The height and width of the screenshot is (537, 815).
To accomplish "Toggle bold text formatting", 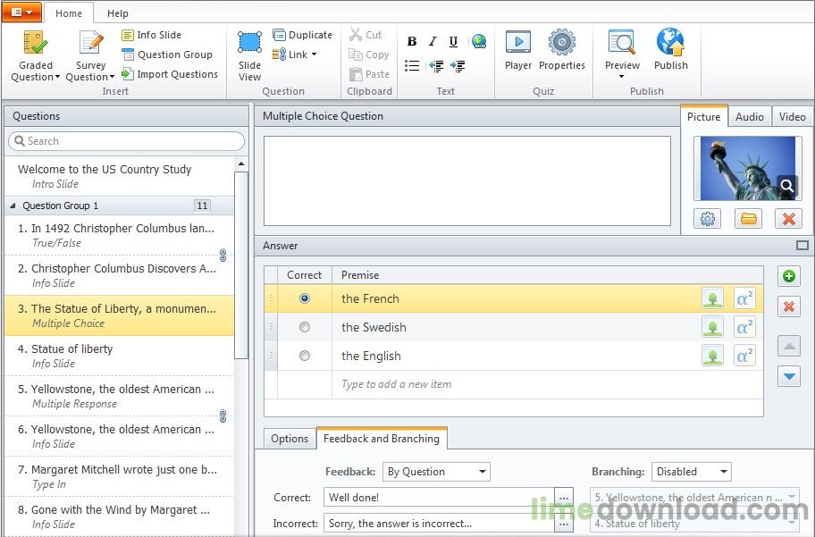I will pyautogui.click(x=411, y=40).
